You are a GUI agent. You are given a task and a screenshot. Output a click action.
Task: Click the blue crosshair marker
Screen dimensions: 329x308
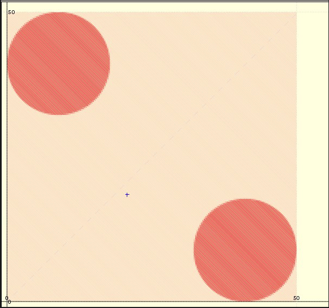tap(127, 195)
